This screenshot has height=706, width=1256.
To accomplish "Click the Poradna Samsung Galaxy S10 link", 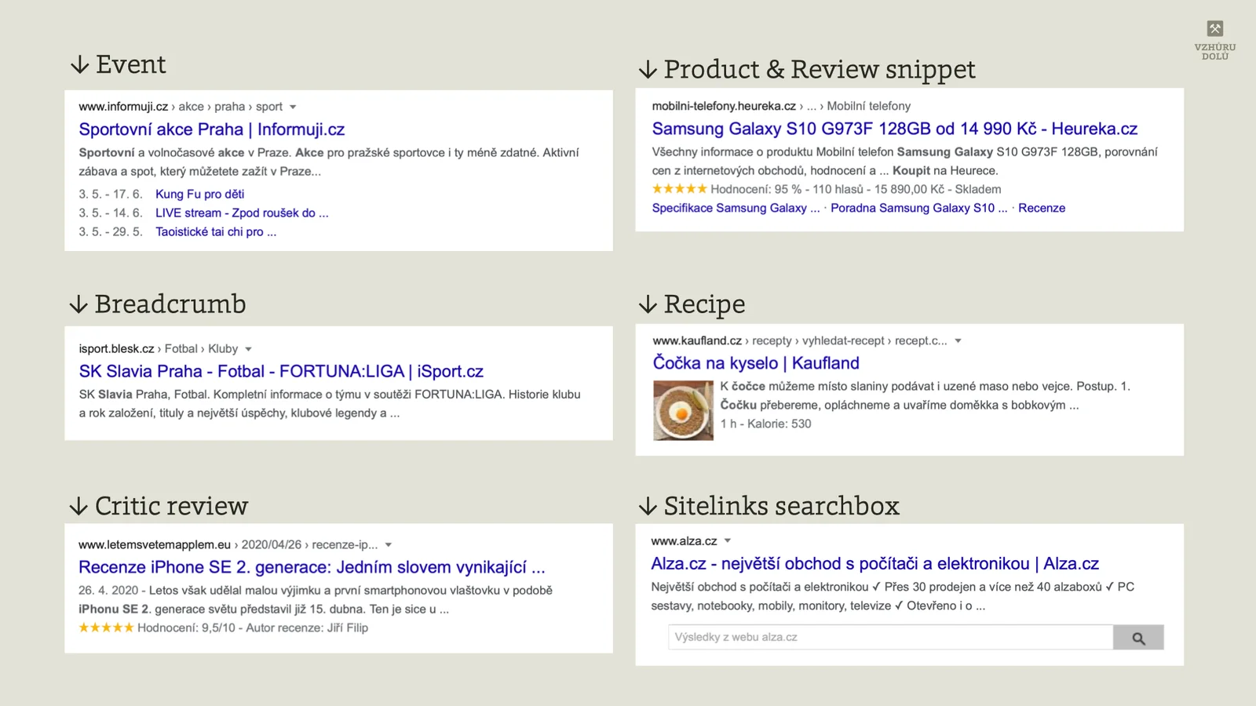I will [x=918, y=208].
